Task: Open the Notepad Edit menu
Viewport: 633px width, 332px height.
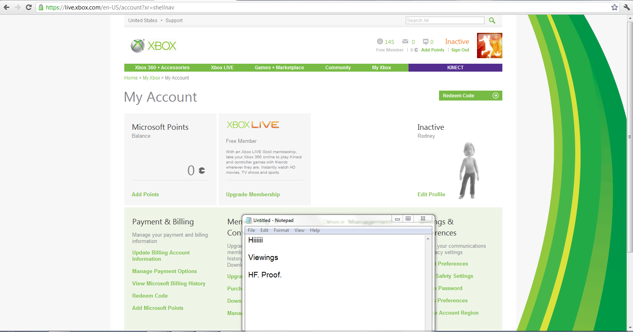Action: pyautogui.click(x=264, y=230)
